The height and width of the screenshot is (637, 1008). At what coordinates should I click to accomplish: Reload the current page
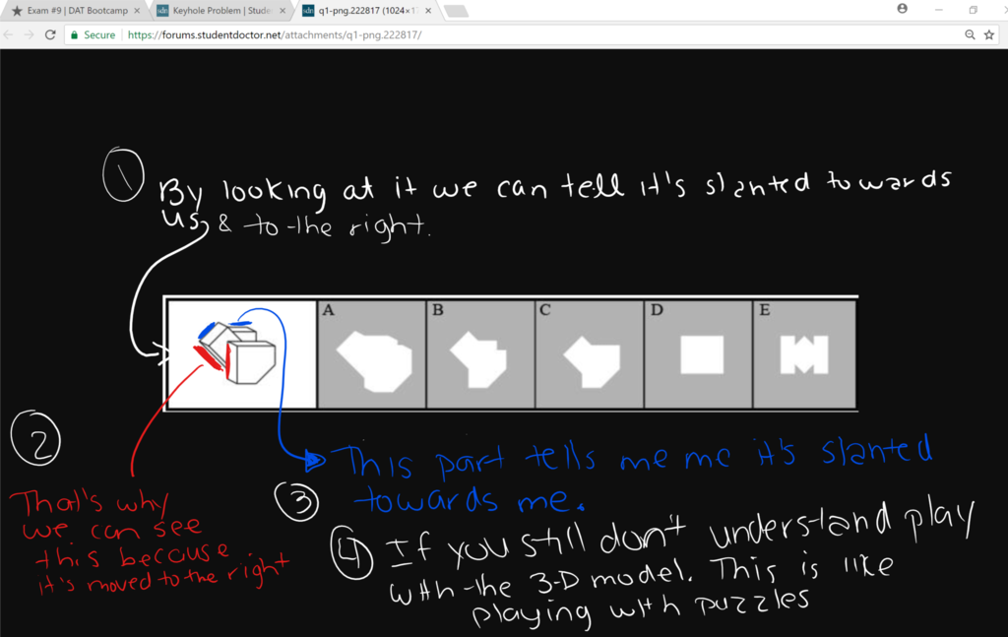[48, 34]
